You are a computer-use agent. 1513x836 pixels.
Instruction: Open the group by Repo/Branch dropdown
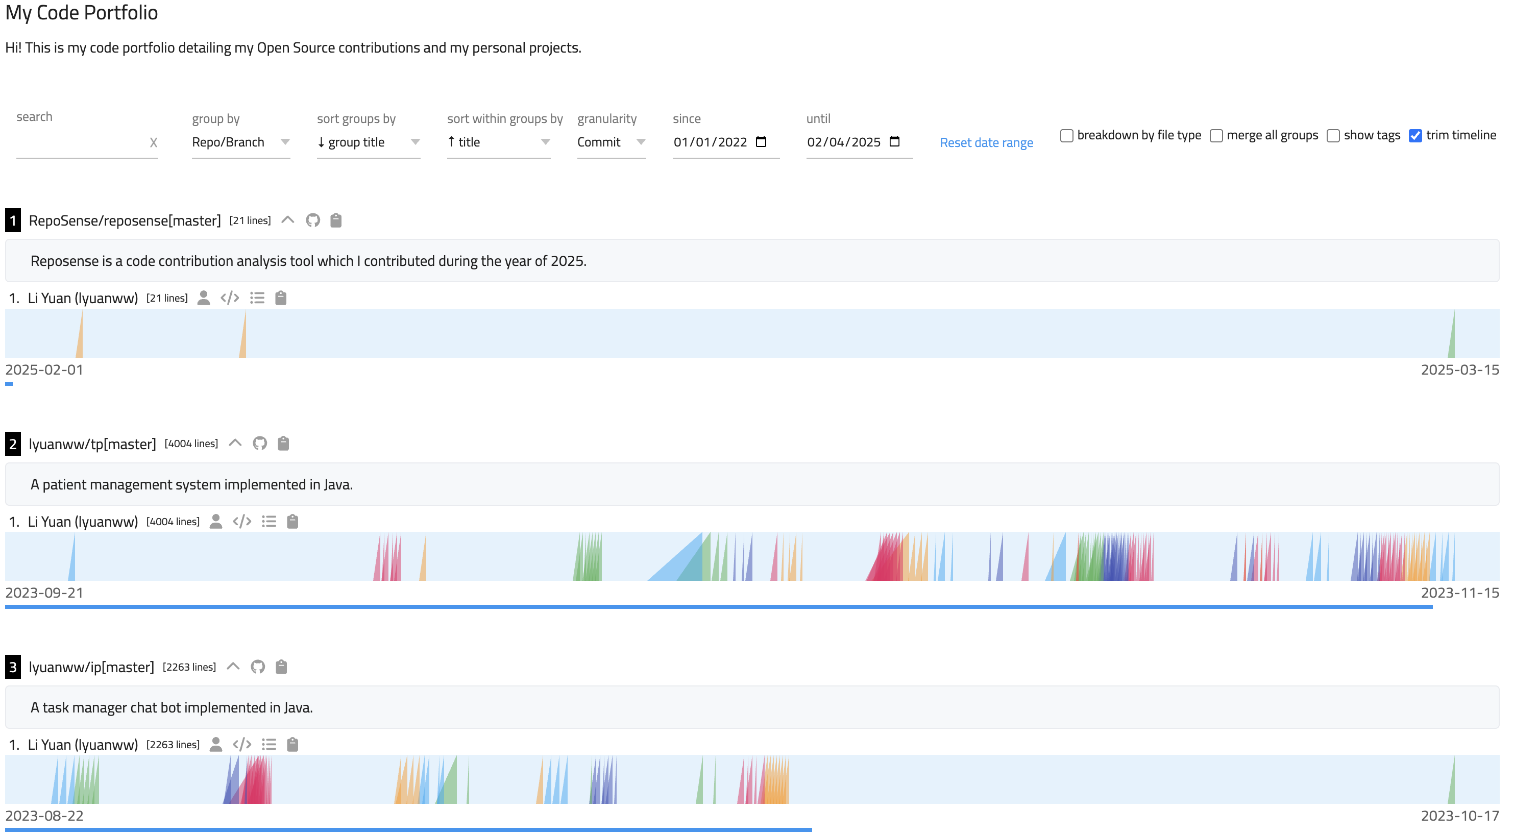point(241,142)
